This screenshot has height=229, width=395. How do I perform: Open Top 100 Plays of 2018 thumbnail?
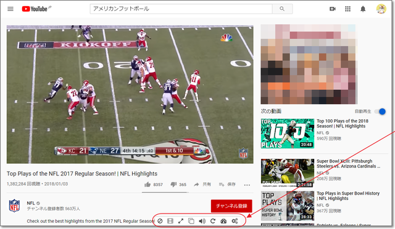pyautogui.click(x=288, y=134)
